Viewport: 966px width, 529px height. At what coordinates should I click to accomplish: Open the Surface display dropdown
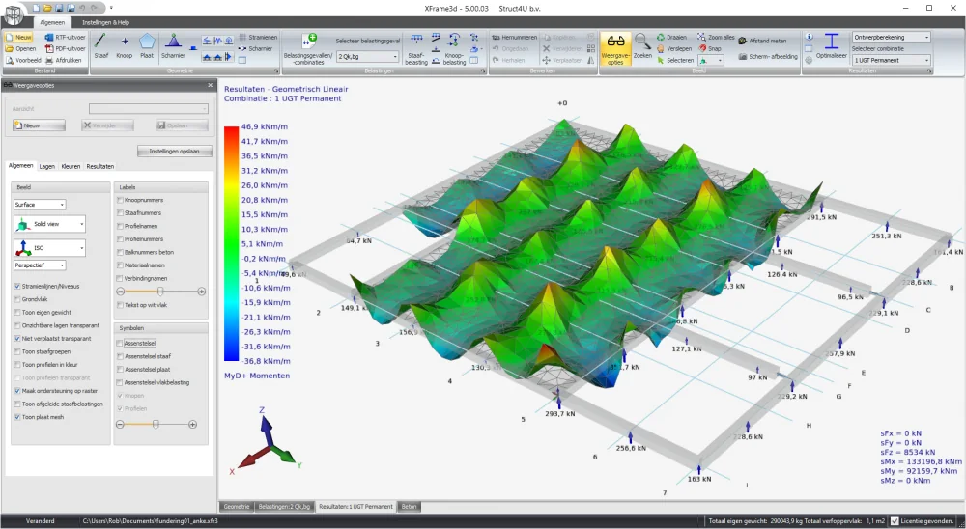(x=40, y=205)
